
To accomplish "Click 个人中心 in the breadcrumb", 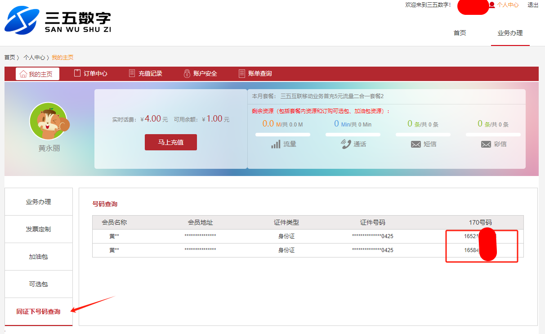I will 34,58.
